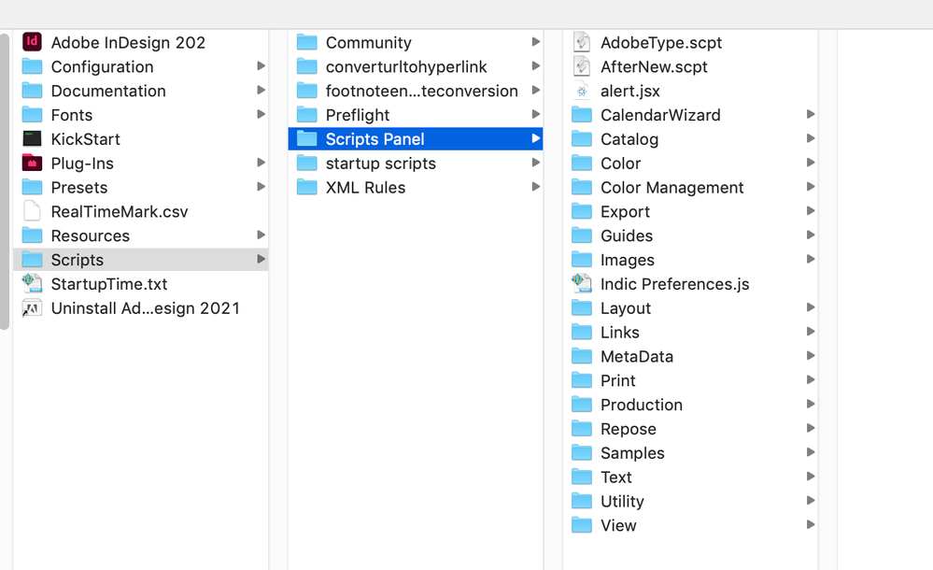Click the AfterNew.scpt script icon

[x=582, y=66]
